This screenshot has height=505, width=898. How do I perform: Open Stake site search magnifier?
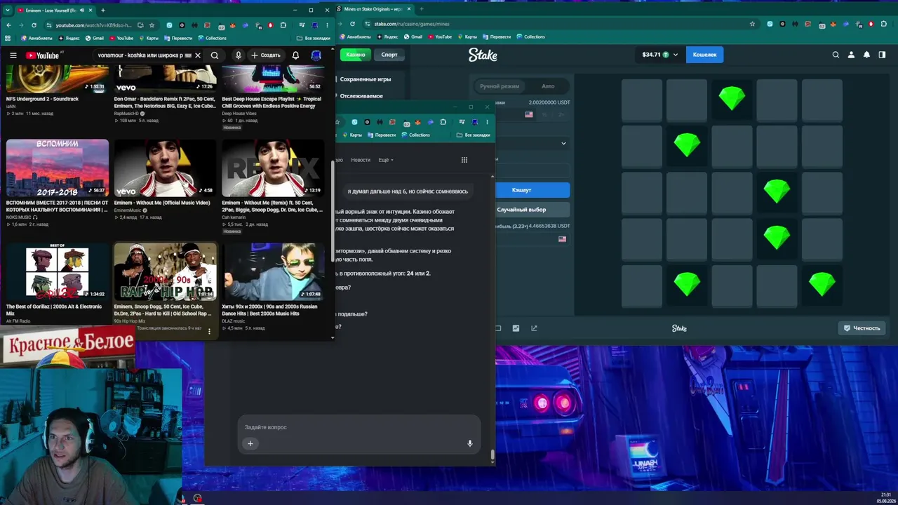pos(836,55)
